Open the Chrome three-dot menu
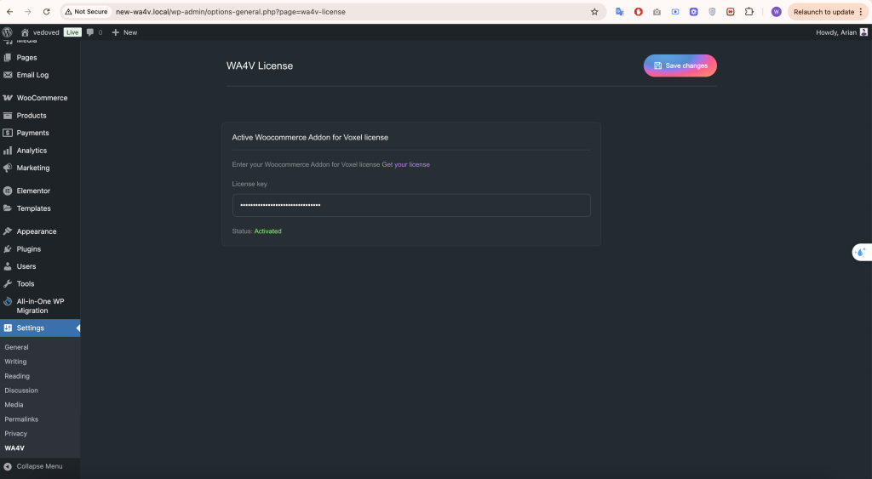 tap(861, 12)
